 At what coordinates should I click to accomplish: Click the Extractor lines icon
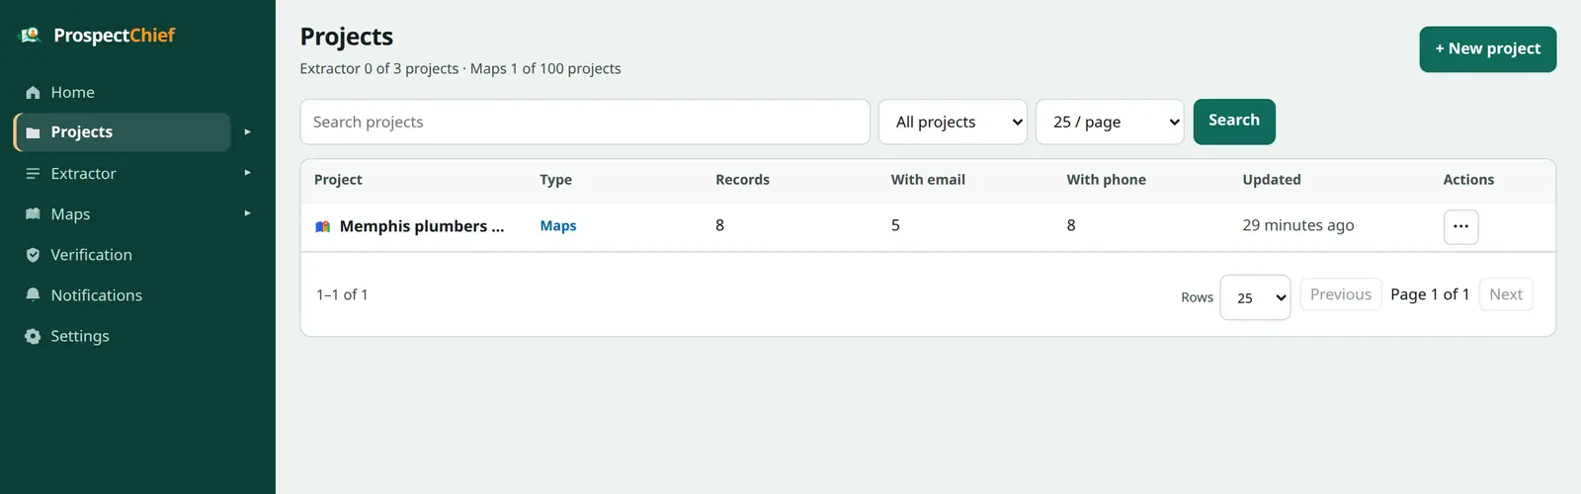(33, 174)
